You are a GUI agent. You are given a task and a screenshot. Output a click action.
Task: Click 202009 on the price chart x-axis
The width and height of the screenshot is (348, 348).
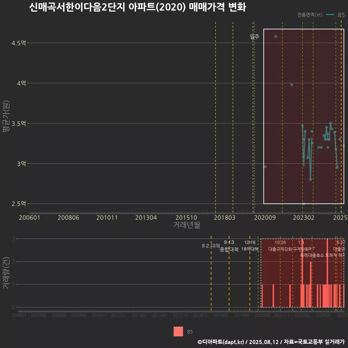click(265, 218)
